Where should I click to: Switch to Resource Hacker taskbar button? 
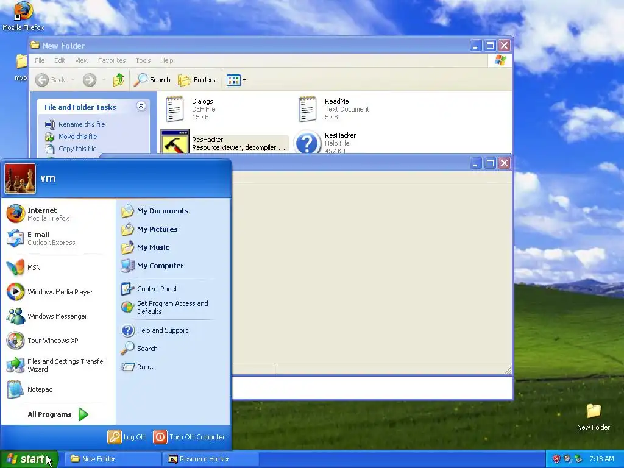point(210,459)
